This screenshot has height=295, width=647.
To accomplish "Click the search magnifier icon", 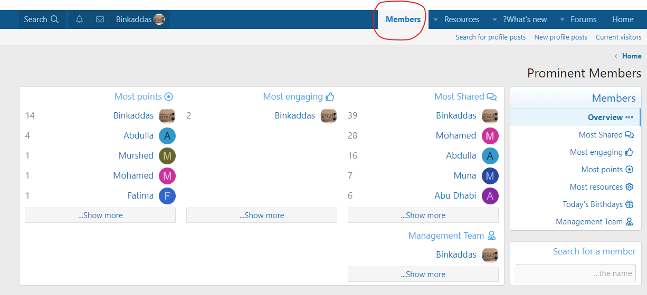I will 54,19.
